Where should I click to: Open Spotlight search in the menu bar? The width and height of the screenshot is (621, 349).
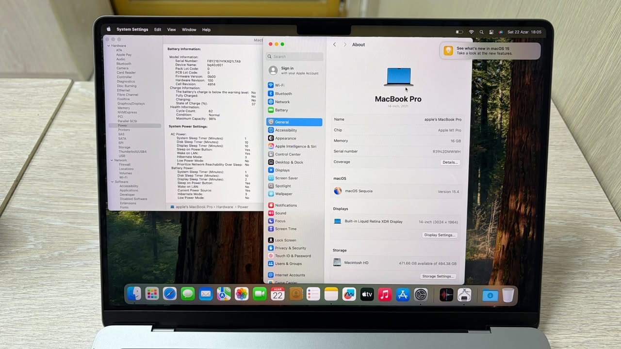point(481,32)
